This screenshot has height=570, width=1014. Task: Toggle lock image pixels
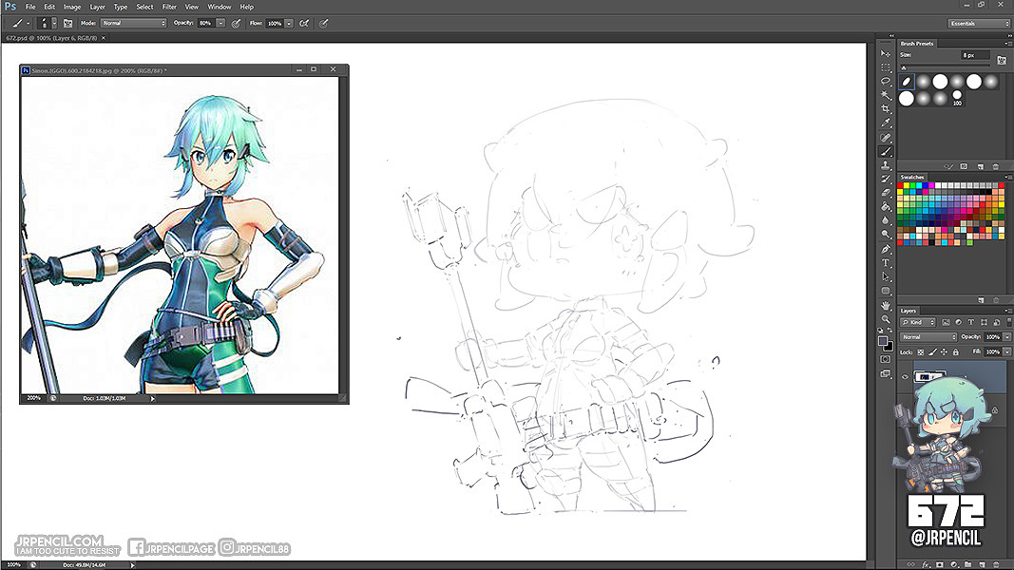932,352
